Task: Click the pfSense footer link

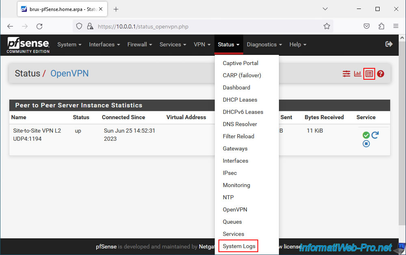Action: pyautogui.click(x=106, y=247)
